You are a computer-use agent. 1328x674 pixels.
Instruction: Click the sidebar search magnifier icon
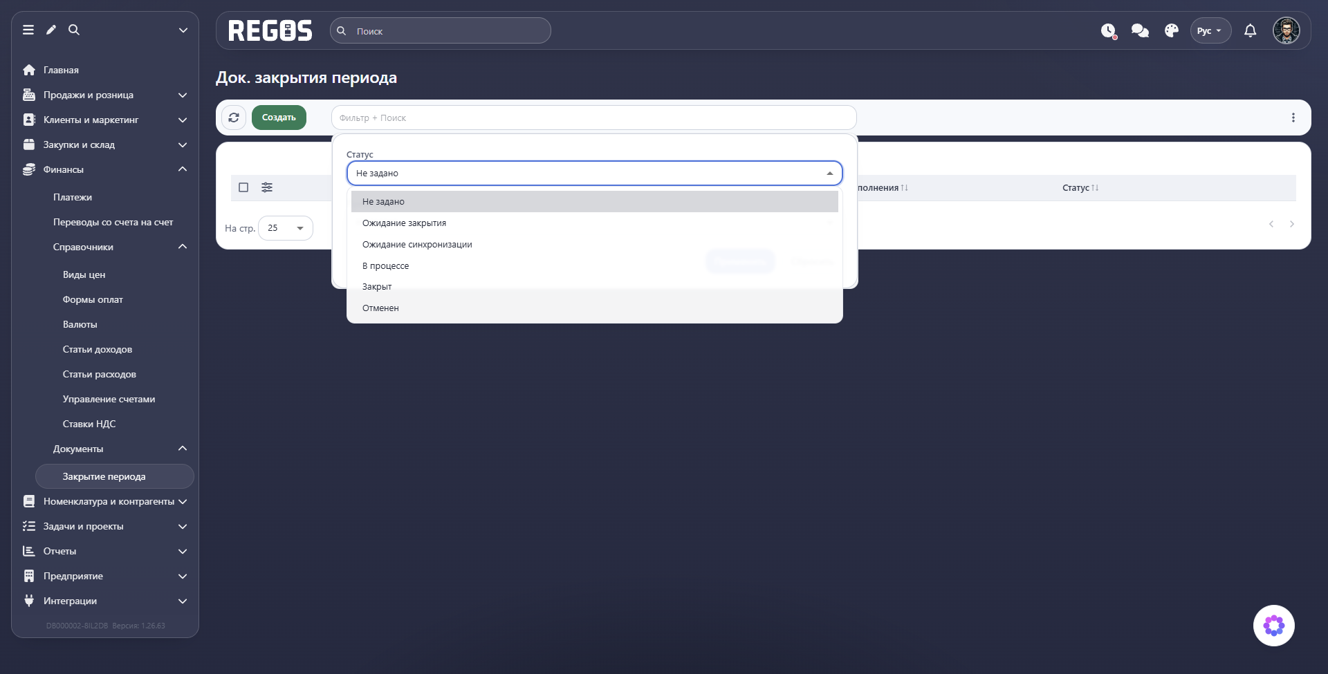74,30
